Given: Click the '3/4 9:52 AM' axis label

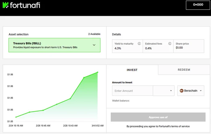Looking at the screenshot, I should [97, 126].
